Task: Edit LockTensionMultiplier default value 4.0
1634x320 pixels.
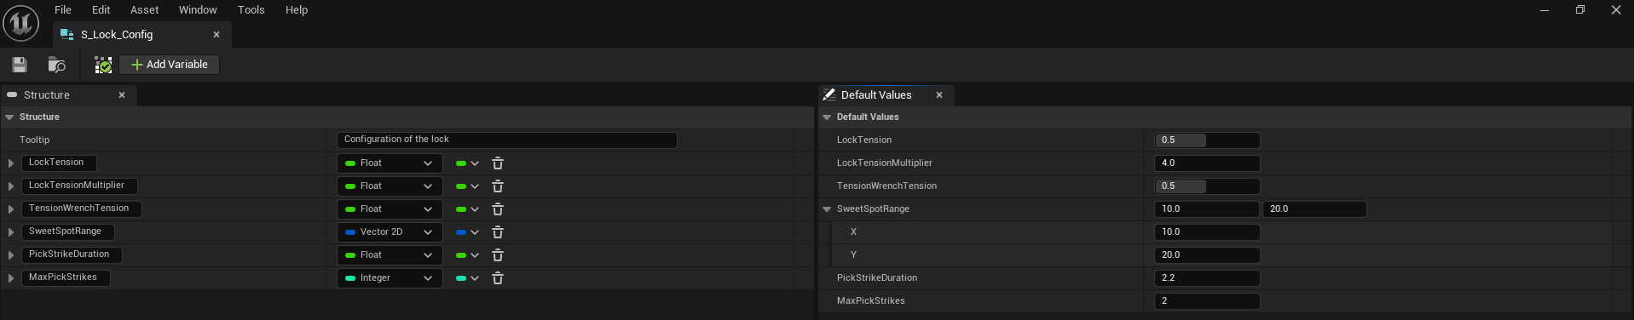Action: point(1207,163)
